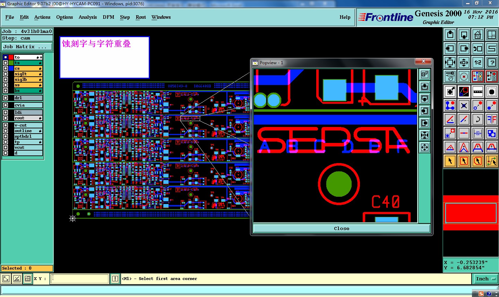This screenshot has width=499, height=297.
Task: Open the Windows menu
Action: (x=161, y=17)
